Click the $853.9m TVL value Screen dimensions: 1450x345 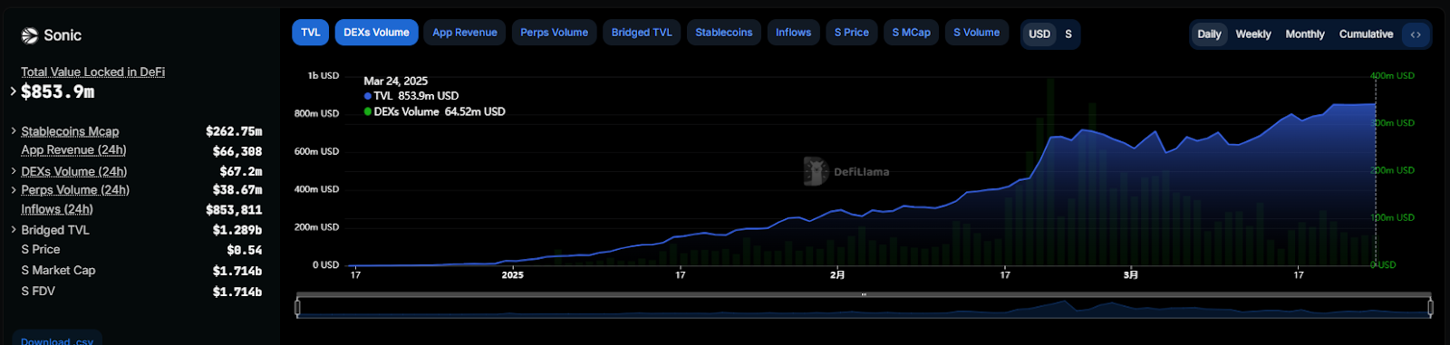click(58, 92)
